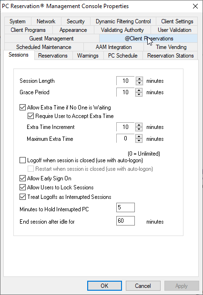Lower Maximum Extra Time with down arrow
Image resolution: width=203 pixels, height=295 pixels.
tap(139, 140)
